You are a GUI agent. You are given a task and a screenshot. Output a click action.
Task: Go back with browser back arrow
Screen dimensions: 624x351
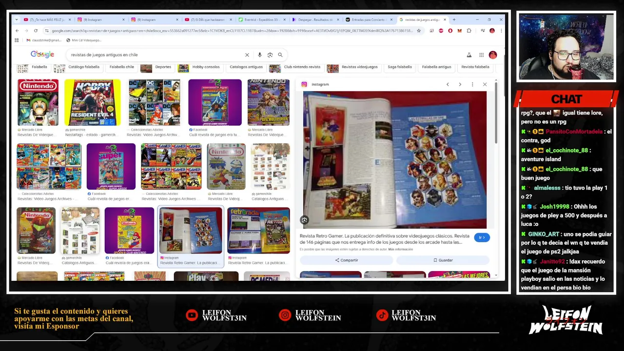point(17,31)
